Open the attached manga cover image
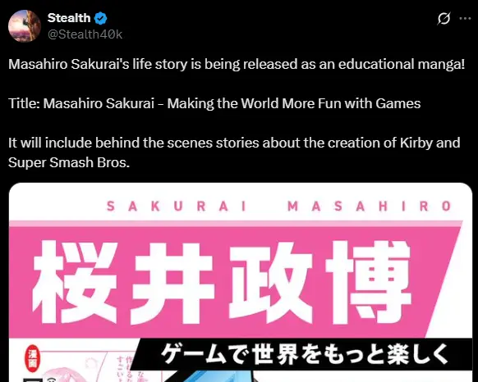Screen dimensions: 478x382 click(241, 283)
